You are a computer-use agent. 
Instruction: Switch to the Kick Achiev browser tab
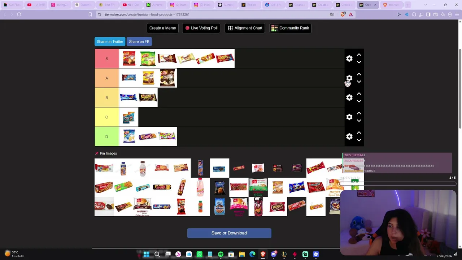(155, 5)
